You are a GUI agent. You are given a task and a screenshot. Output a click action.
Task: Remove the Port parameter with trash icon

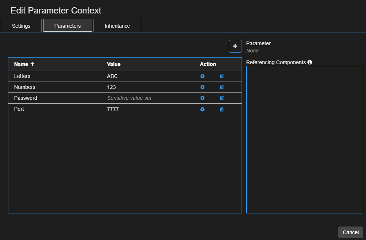[x=222, y=109]
